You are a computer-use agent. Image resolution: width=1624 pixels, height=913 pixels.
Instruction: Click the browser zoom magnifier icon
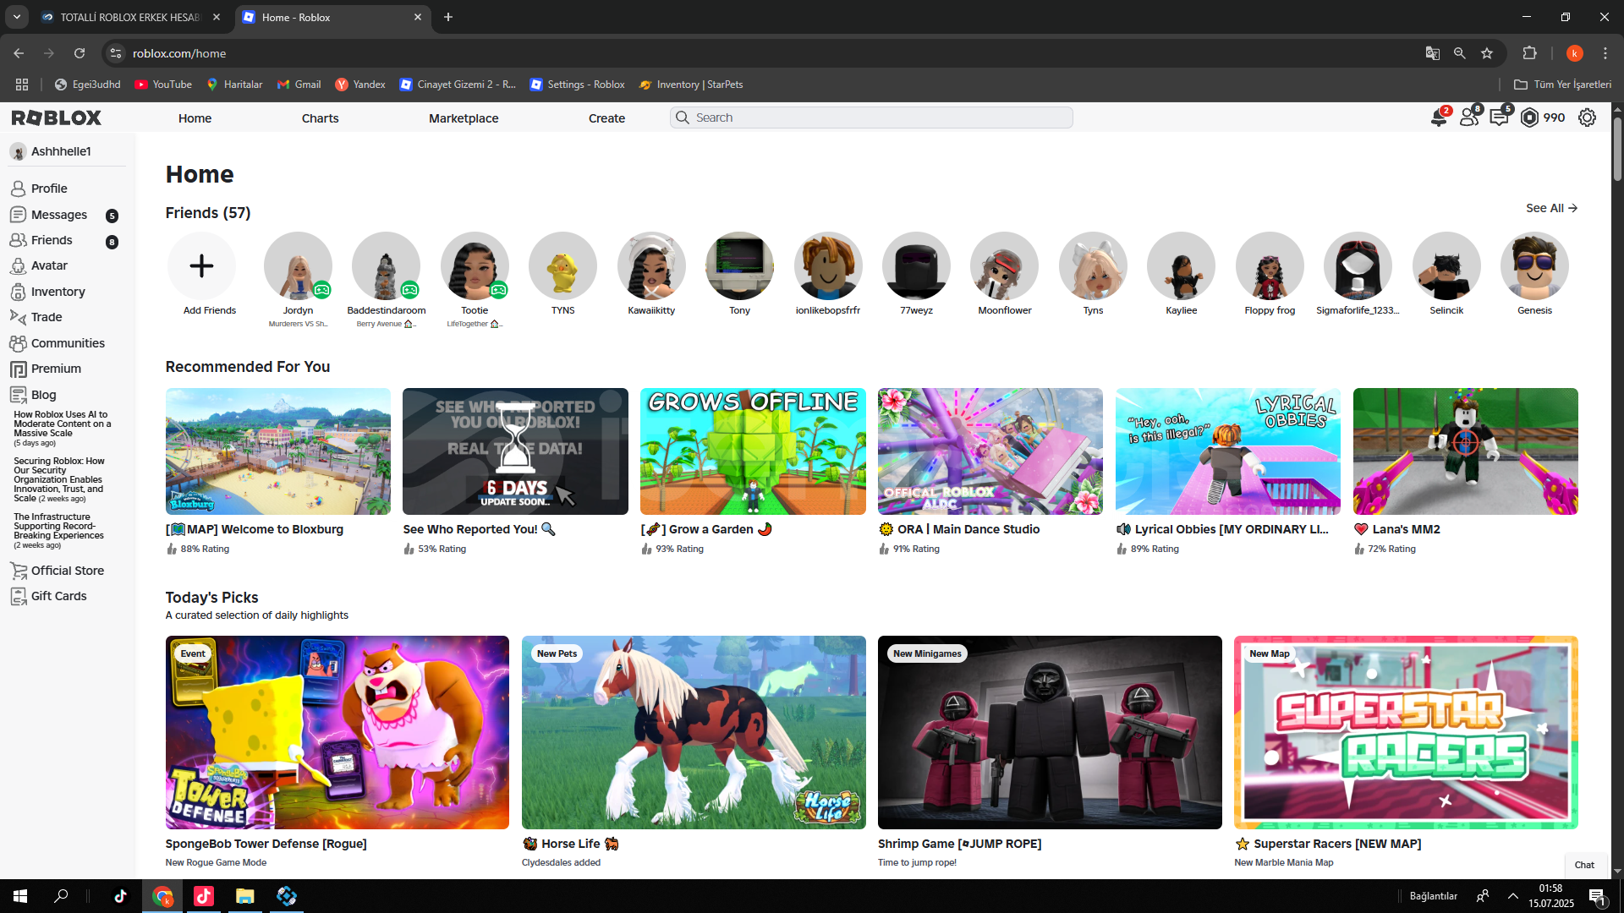[1460, 53]
